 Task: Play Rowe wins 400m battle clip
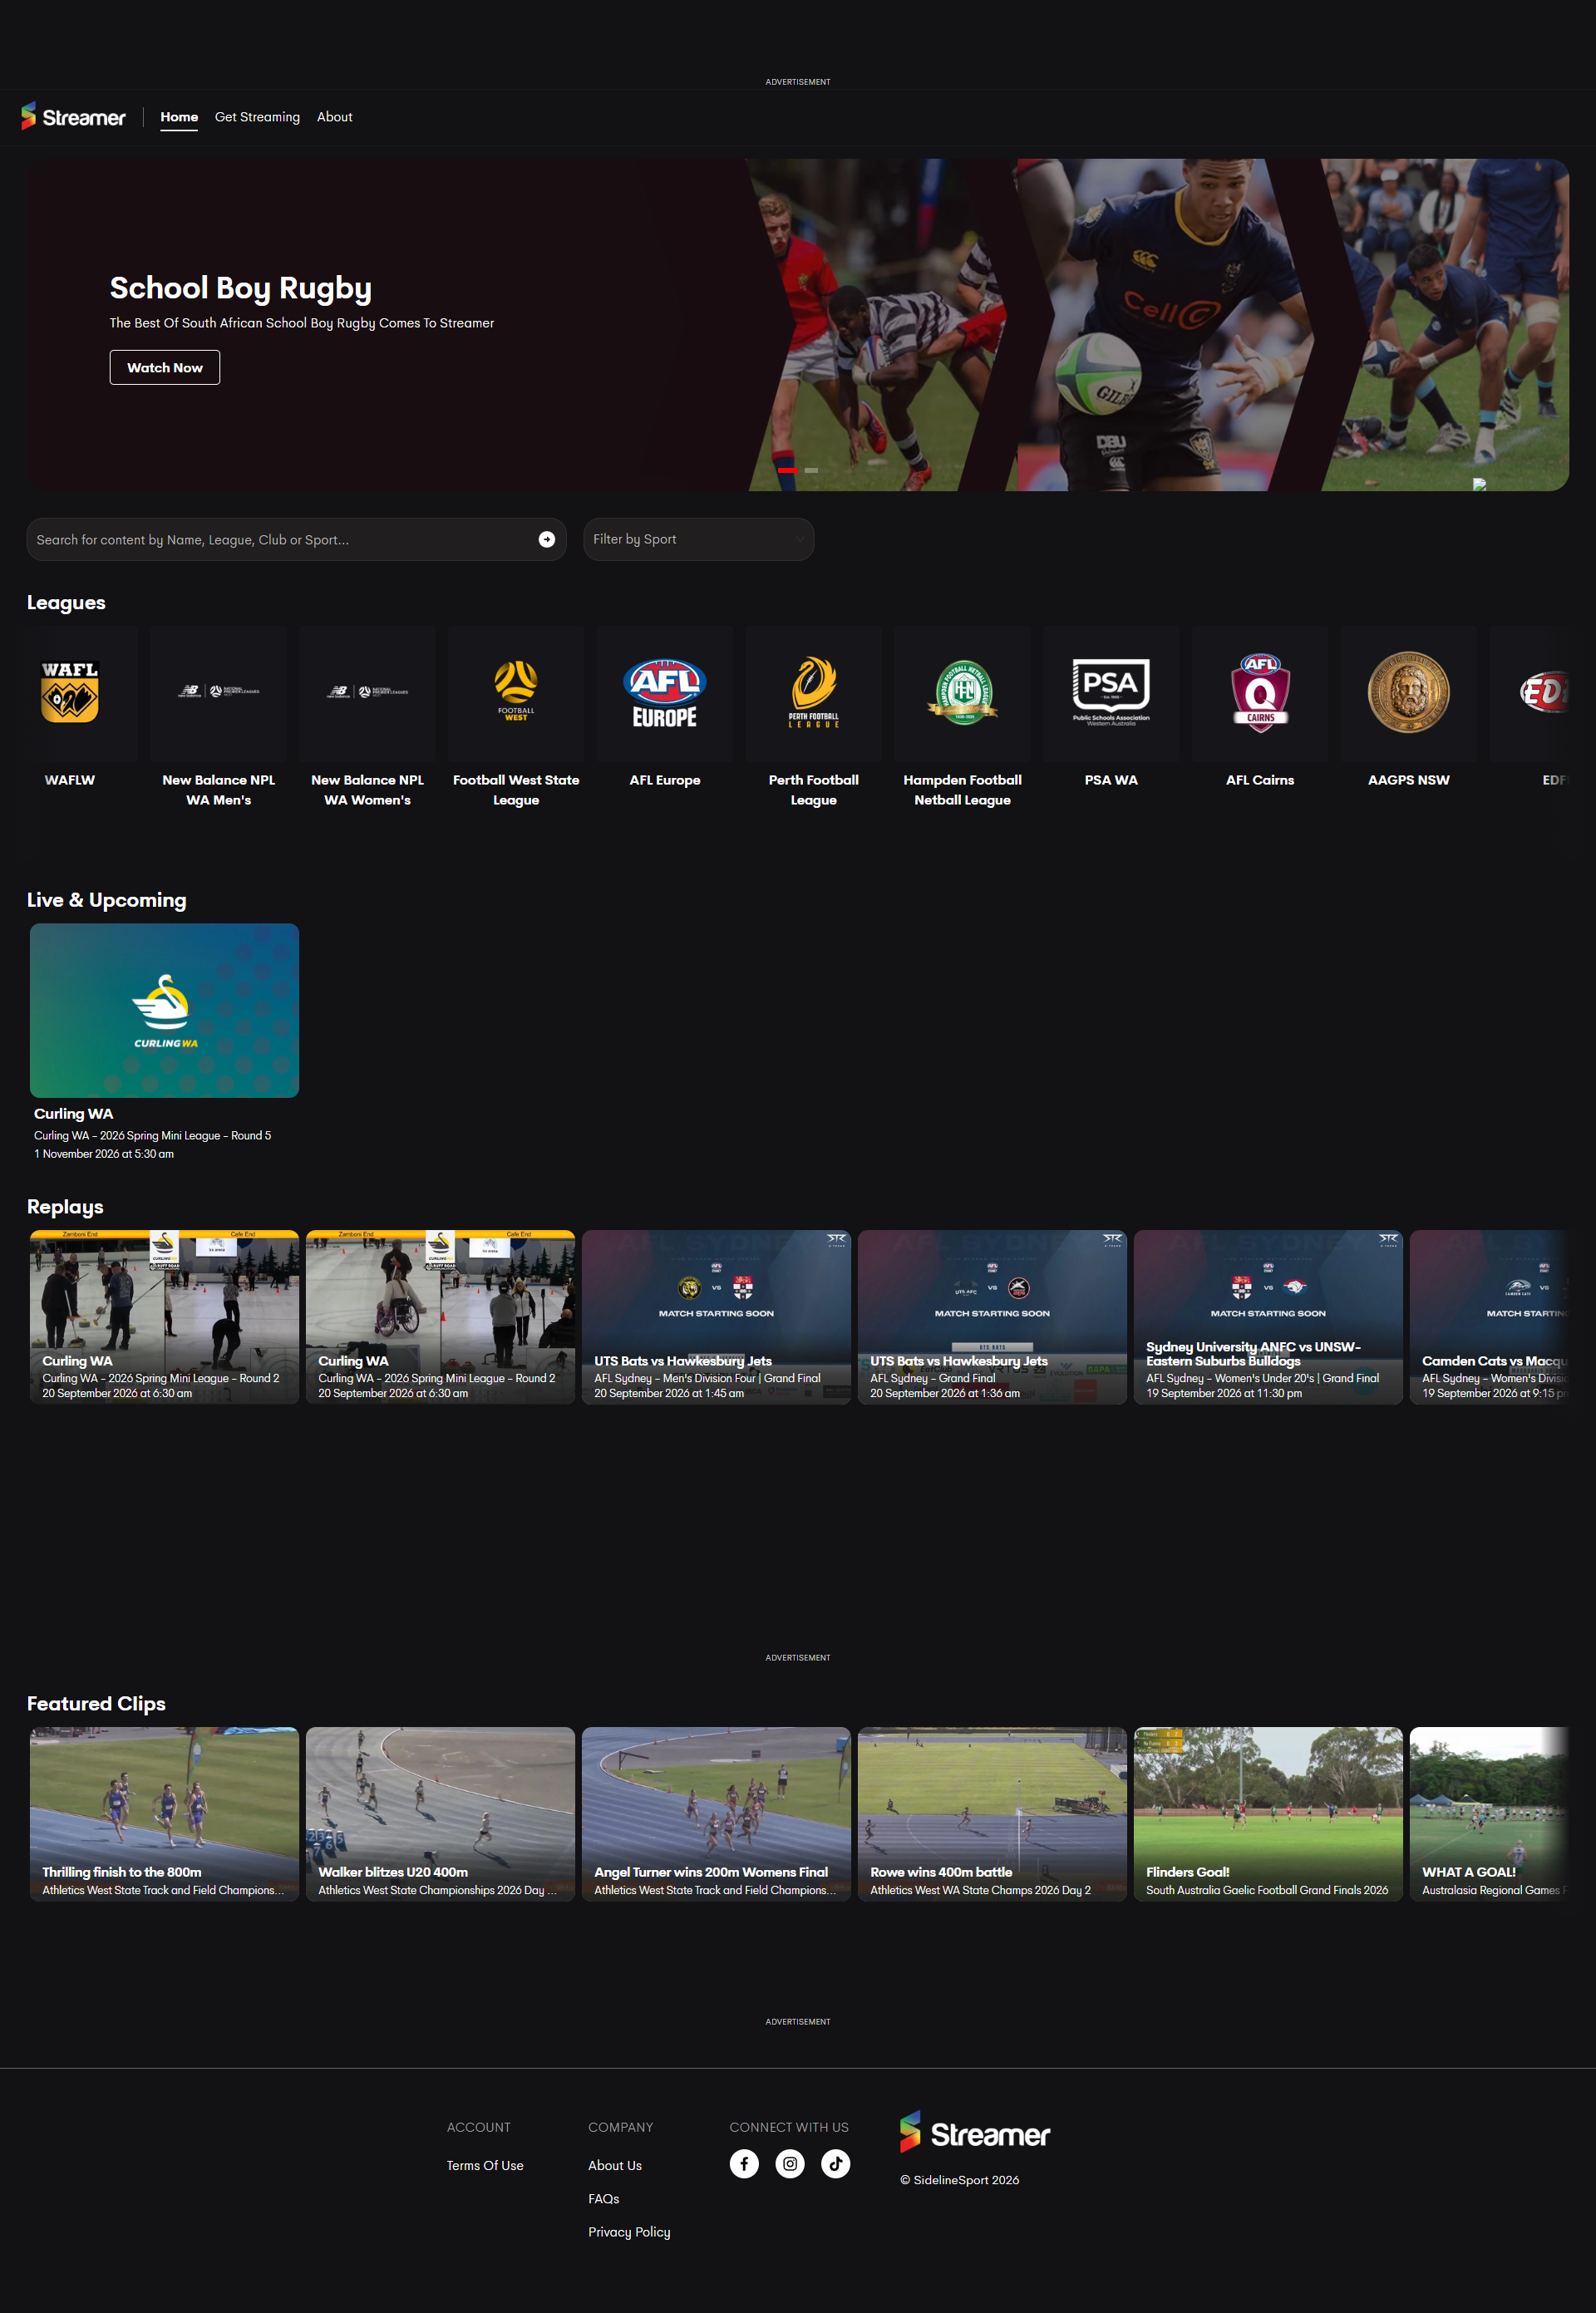pyautogui.click(x=992, y=1814)
